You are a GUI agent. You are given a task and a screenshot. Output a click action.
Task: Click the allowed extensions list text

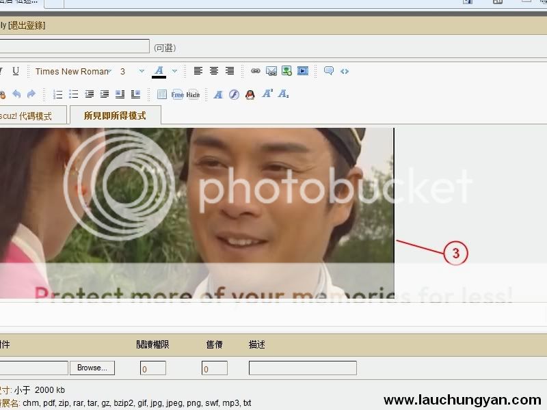[137, 403]
